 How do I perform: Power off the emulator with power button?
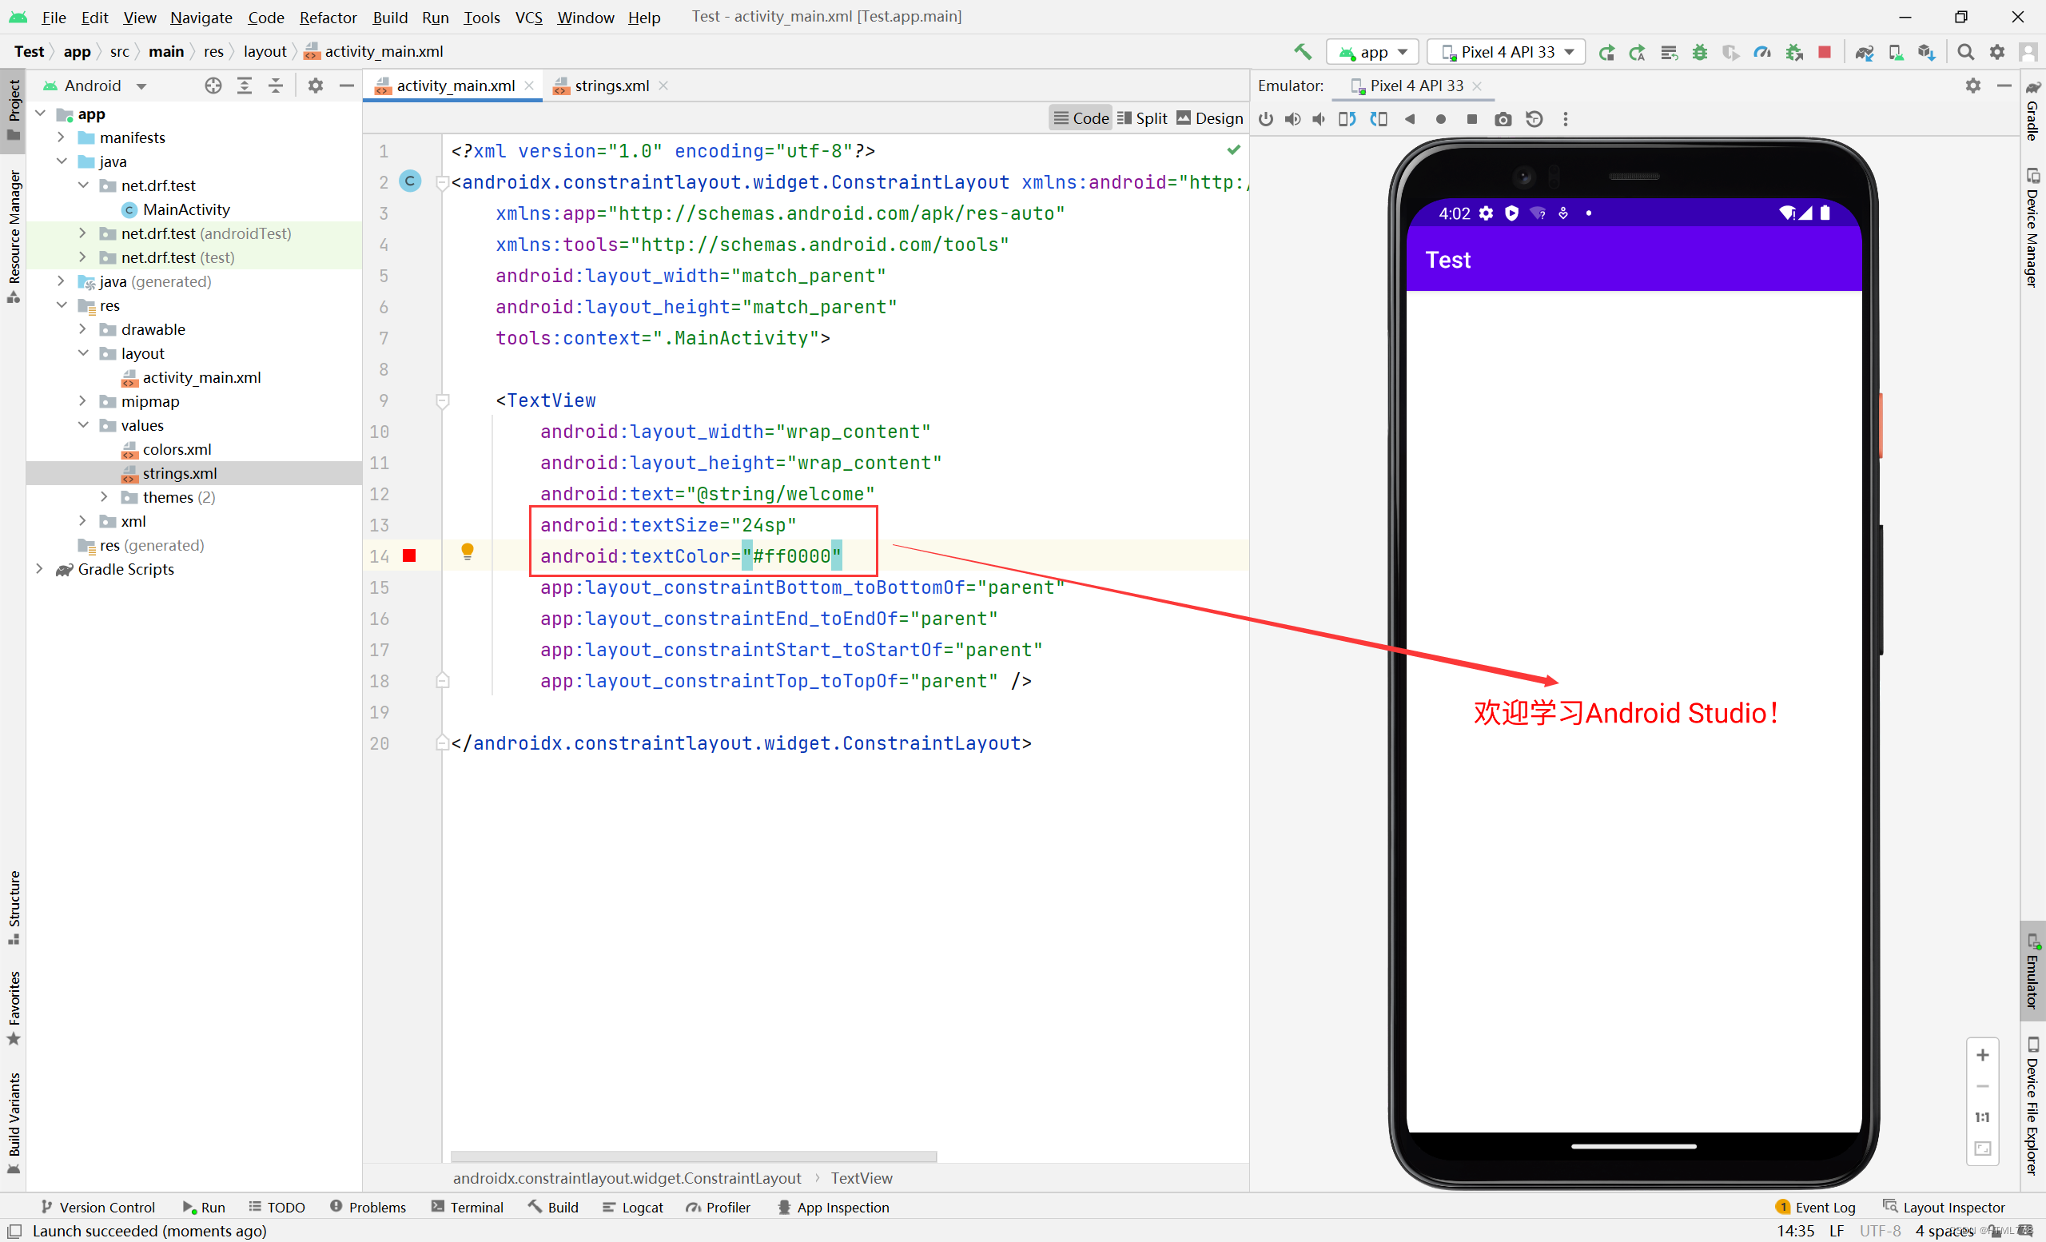1265,119
